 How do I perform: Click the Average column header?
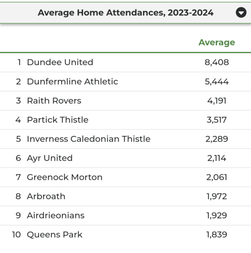tap(217, 43)
